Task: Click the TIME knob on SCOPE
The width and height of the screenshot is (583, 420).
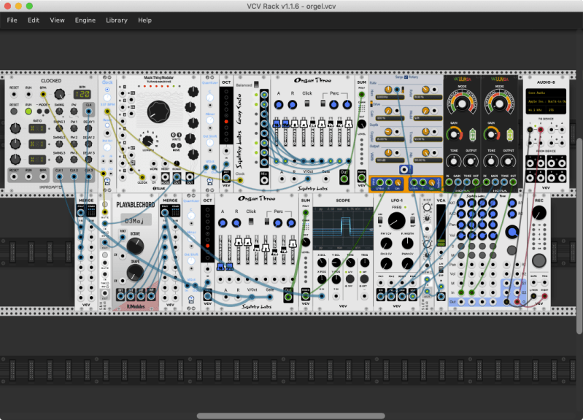Action: 350,262
